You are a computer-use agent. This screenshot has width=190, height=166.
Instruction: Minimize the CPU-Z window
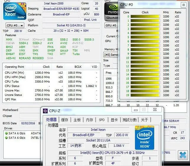coord(136,110)
